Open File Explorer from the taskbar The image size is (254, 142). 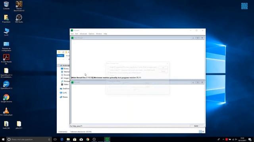pos(68,139)
